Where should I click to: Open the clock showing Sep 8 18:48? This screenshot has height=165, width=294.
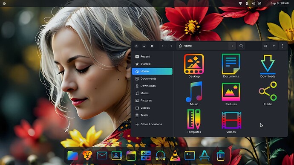(280, 3)
